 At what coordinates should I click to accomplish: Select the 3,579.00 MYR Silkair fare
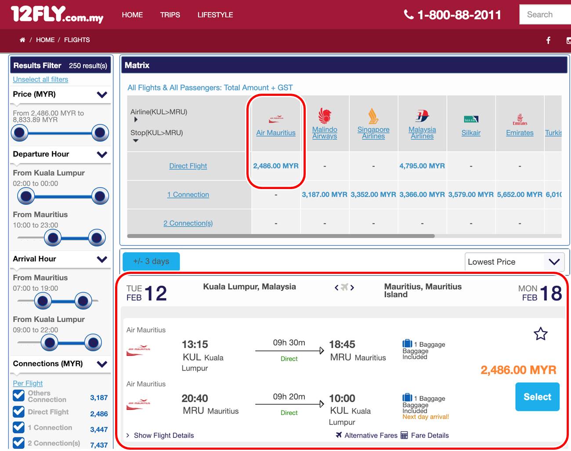[x=471, y=194]
